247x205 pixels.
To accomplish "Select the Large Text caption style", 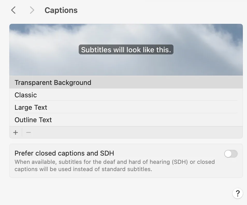I will coord(31,107).
